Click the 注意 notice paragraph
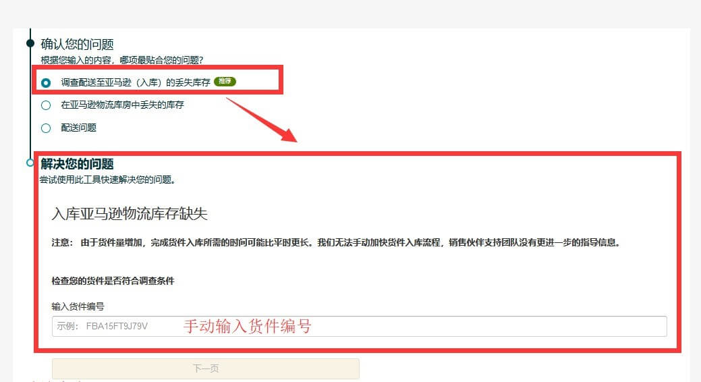Image resolution: width=701 pixels, height=382 pixels. pyautogui.click(x=336, y=242)
